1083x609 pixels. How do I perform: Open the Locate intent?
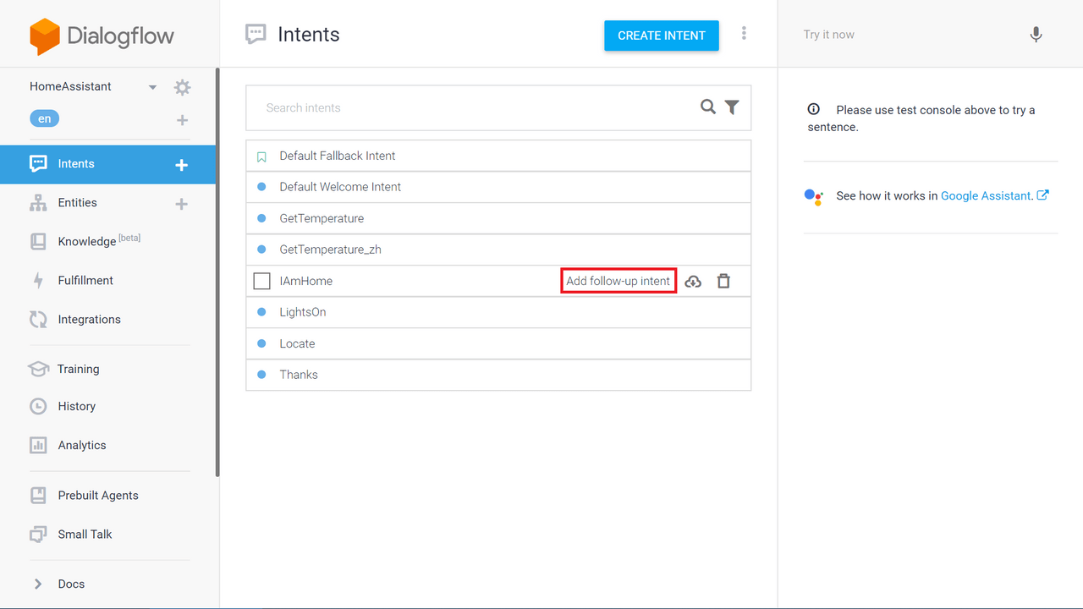coord(498,344)
